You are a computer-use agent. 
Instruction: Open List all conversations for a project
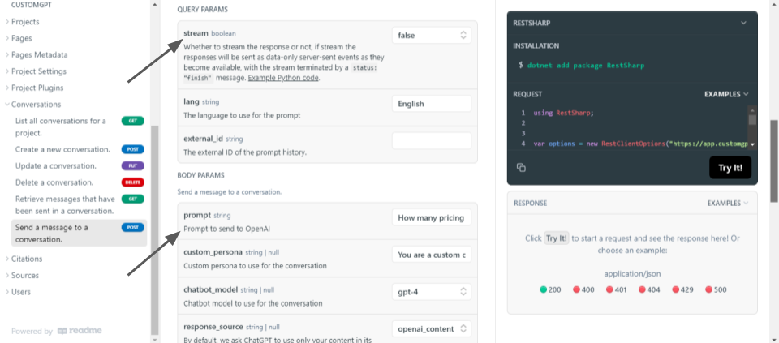79,126
